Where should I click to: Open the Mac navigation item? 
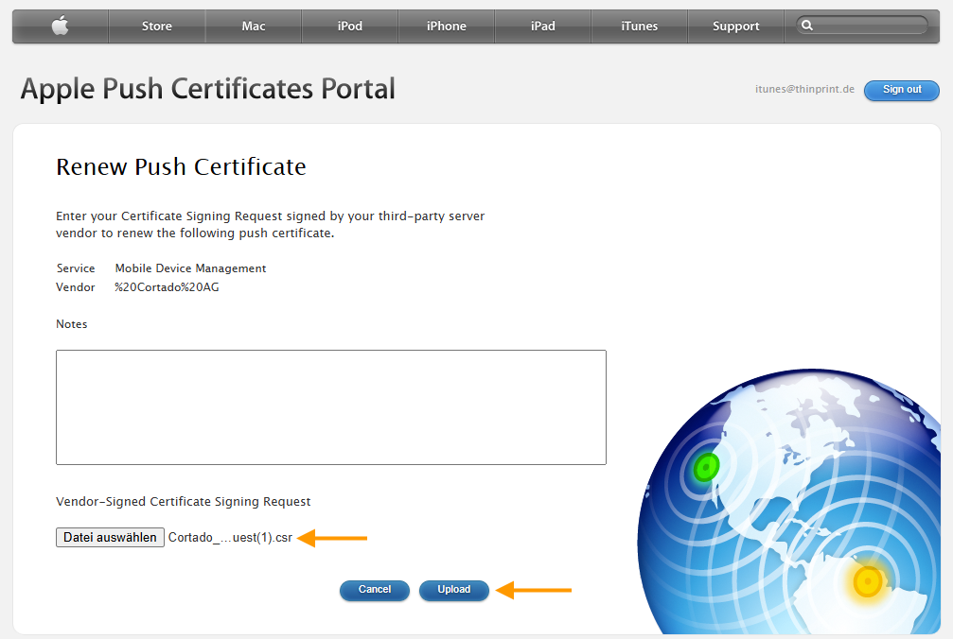(x=254, y=26)
